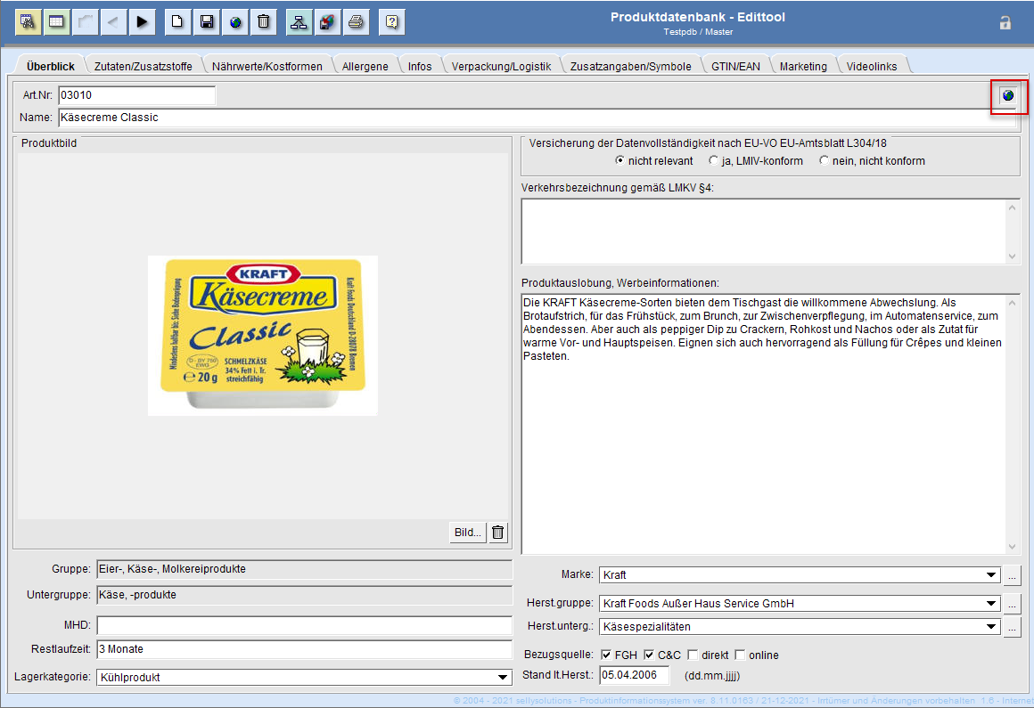Create a new blank record
This screenshot has width=1034, height=708.
click(176, 22)
